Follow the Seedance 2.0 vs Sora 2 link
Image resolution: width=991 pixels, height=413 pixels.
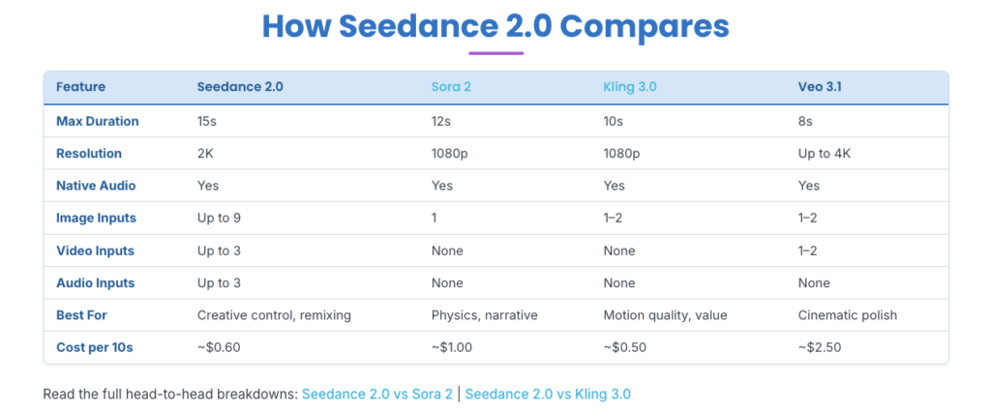pos(376,394)
